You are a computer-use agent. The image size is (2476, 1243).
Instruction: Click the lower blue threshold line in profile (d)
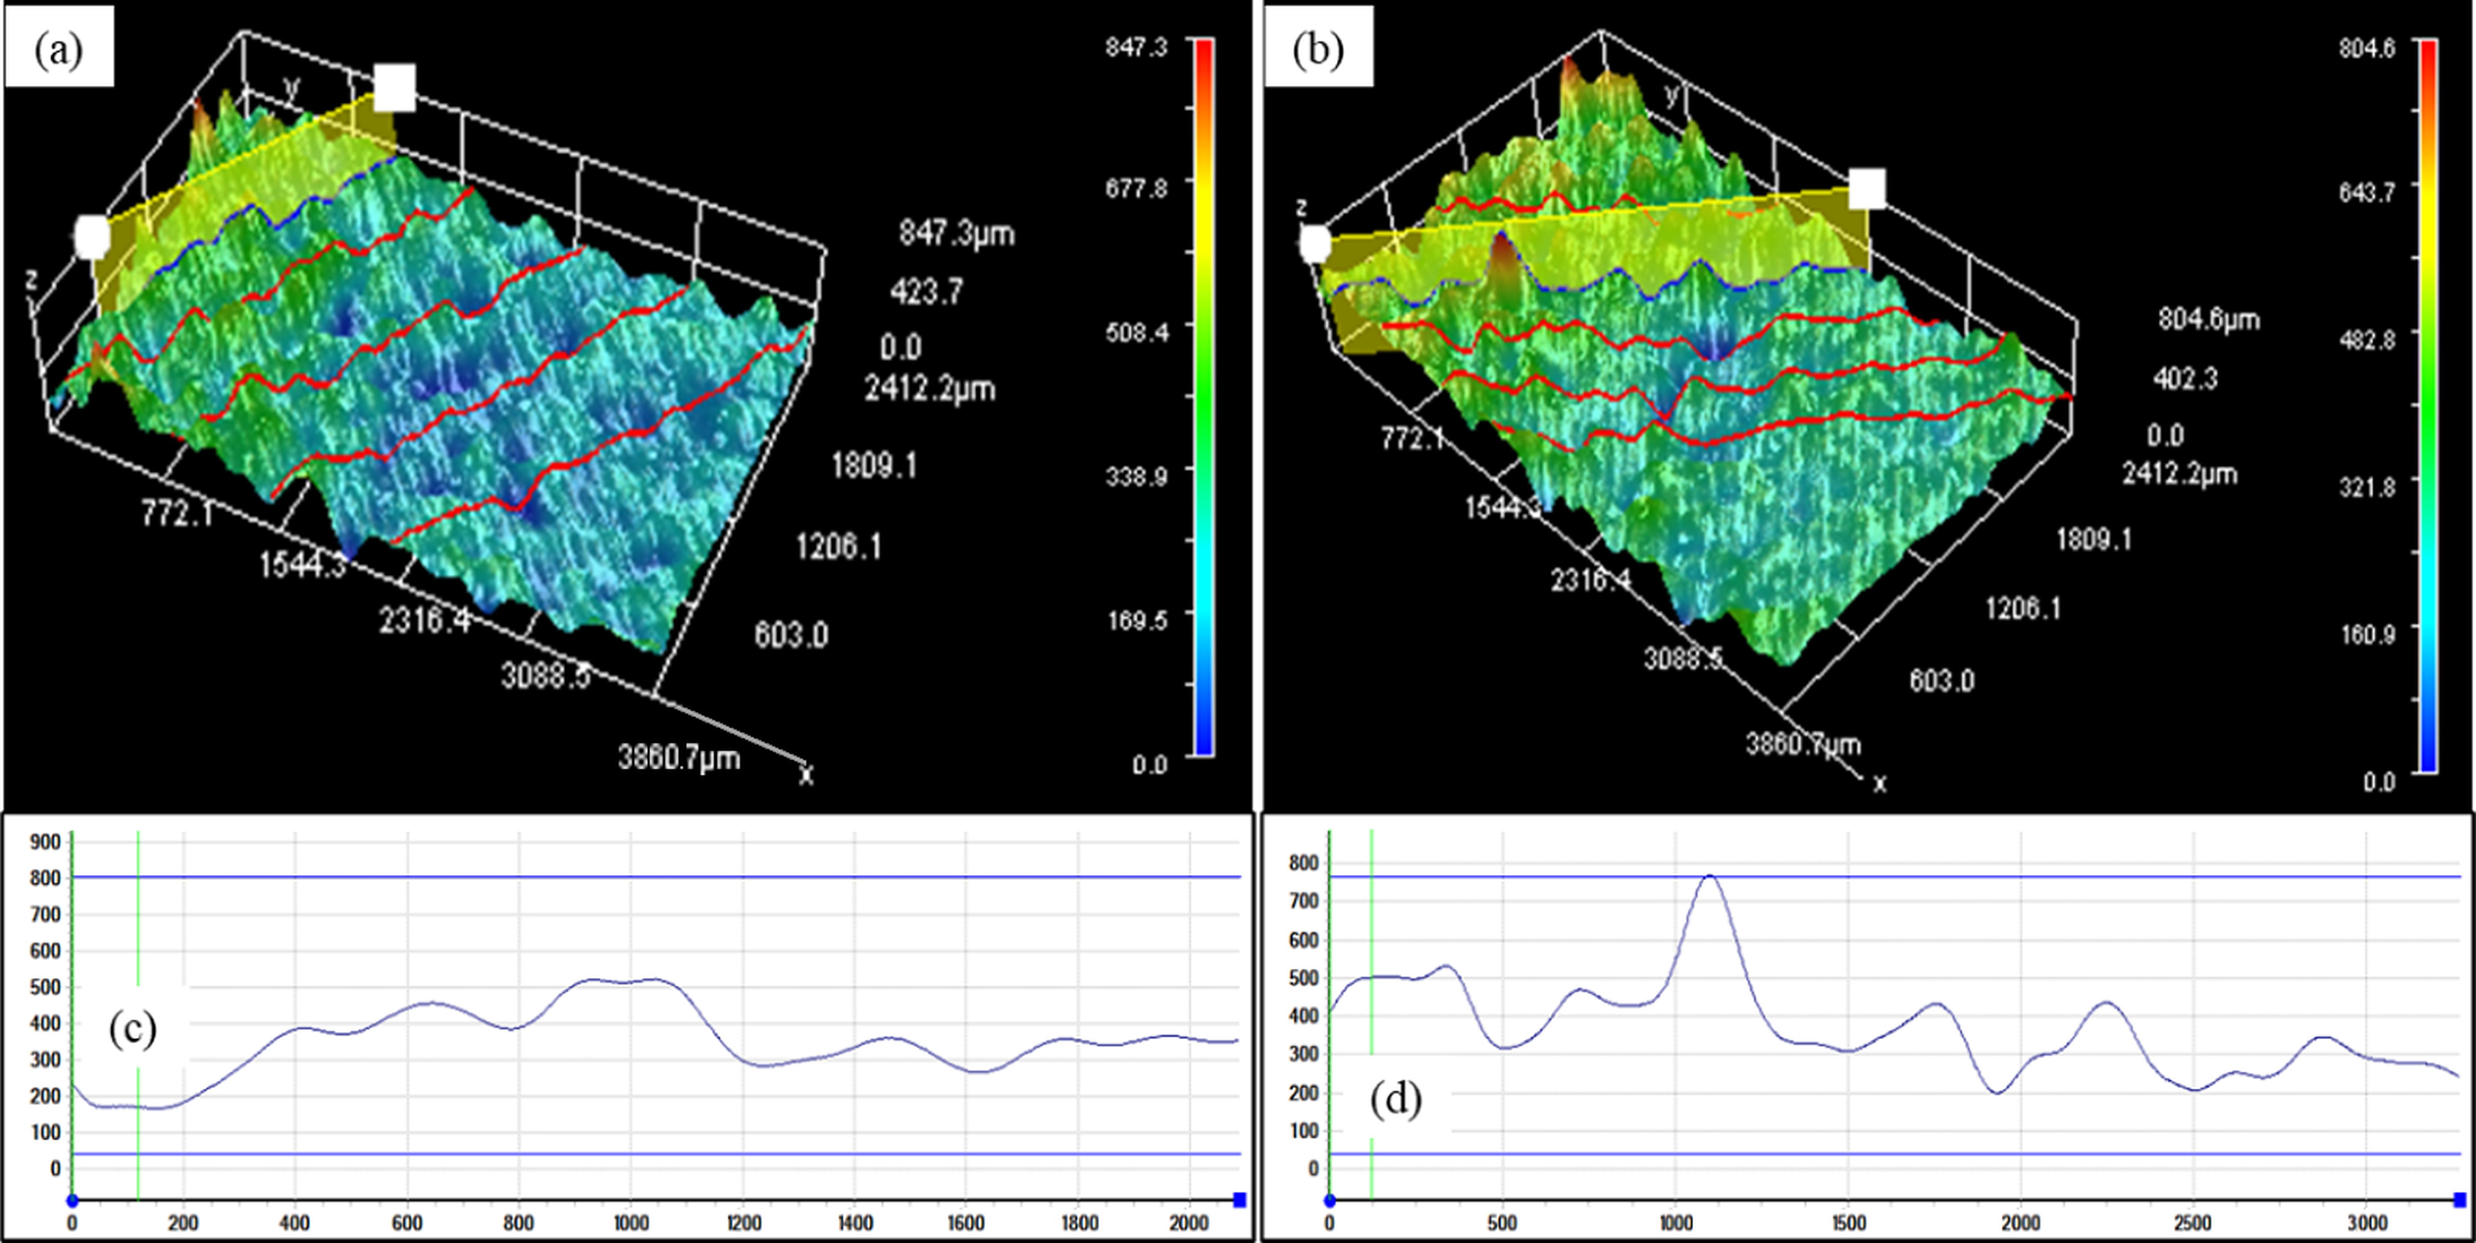tap(1894, 1154)
